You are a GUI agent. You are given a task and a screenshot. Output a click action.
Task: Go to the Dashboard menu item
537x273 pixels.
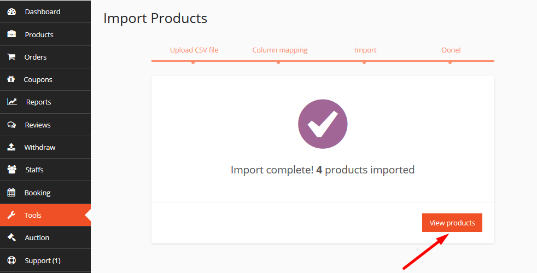[43, 11]
